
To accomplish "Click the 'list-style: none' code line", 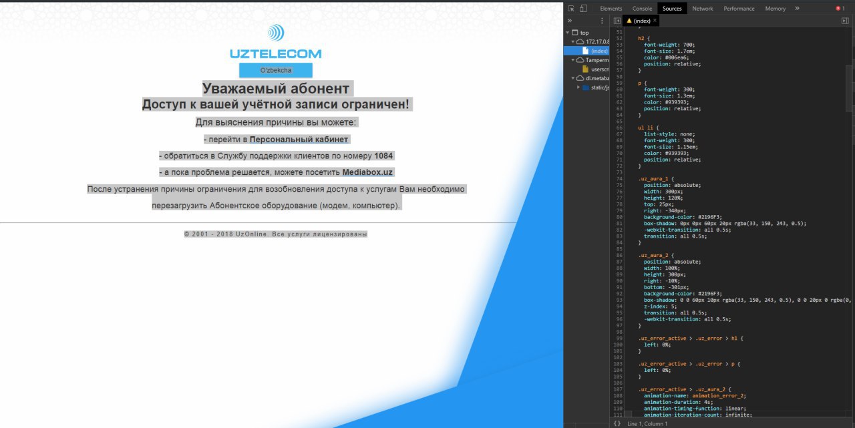I will point(668,134).
